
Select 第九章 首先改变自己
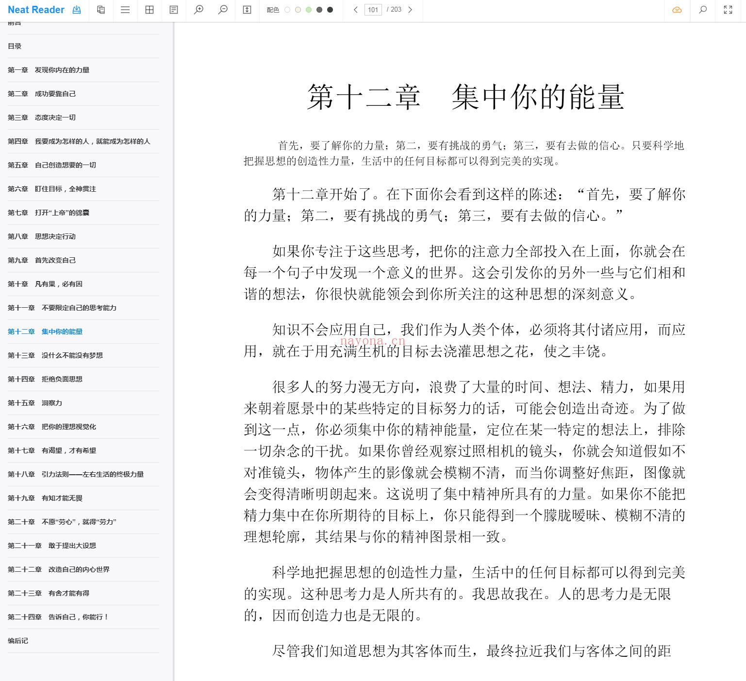click(83, 260)
